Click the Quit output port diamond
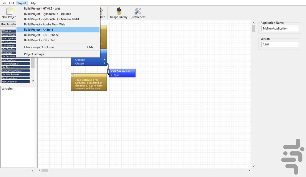Viewport: 306px width, 177px height. (111, 75)
